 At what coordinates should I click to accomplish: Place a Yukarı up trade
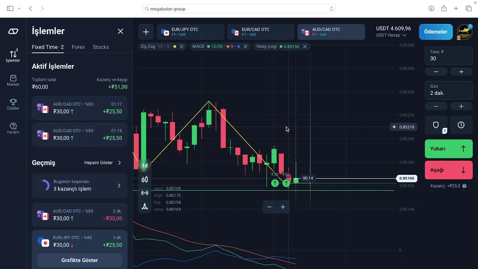click(x=448, y=149)
